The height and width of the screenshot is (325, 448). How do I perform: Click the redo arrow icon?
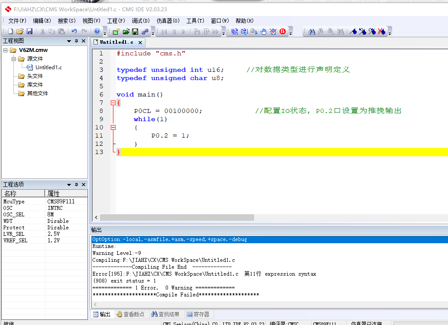(84, 32)
